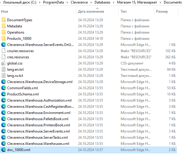Expand breadcrumb arrow after Cleverence

(x=91, y=2)
